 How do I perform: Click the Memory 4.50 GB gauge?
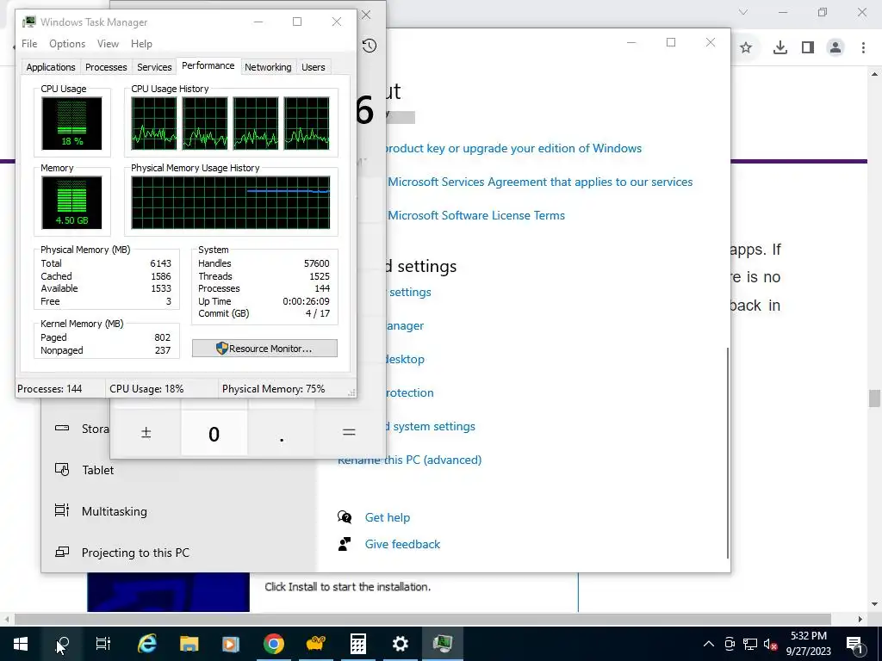pyautogui.click(x=71, y=202)
